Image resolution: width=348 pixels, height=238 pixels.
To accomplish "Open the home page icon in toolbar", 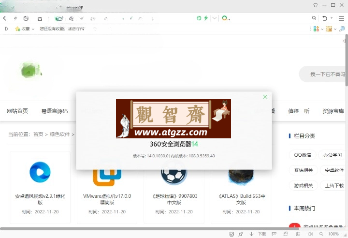I will [40, 19].
